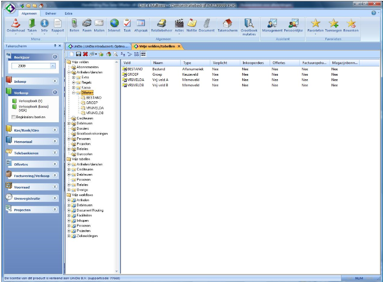Open the Unit 4 application orb menu

(x=10, y=8)
